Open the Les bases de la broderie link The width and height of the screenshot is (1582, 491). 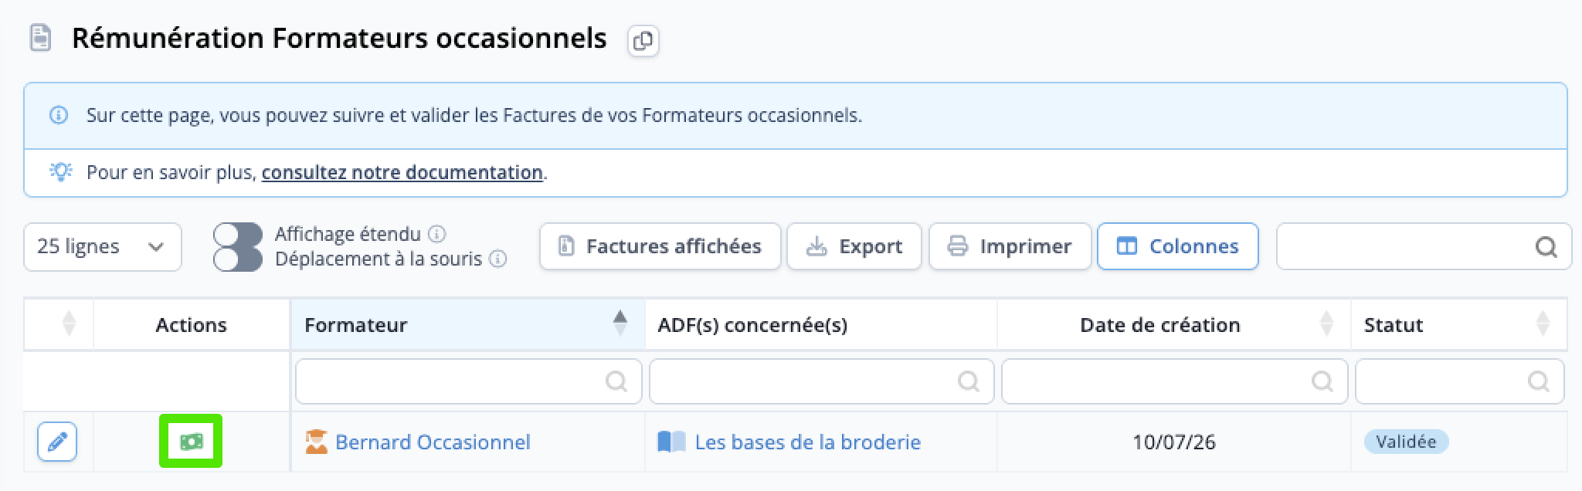(808, 442)
